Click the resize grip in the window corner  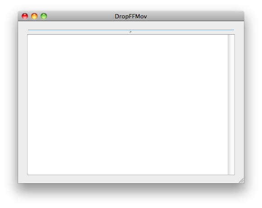[x=241, y=181]
